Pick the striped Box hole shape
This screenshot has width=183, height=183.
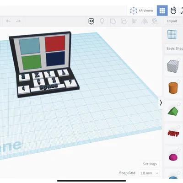(173, 66)
